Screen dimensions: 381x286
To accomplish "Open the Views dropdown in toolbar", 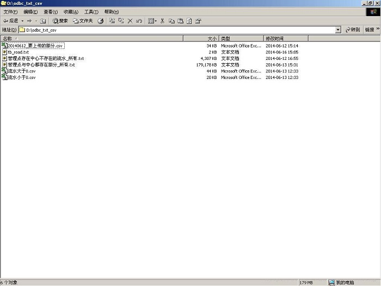I will tap(152, 21).
